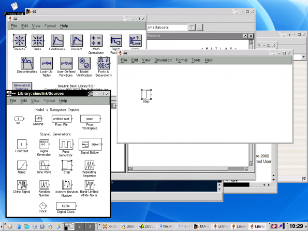Open Blocksets & Toolboxes button
Screen dimensions: 308x231
tap(22, 86)
